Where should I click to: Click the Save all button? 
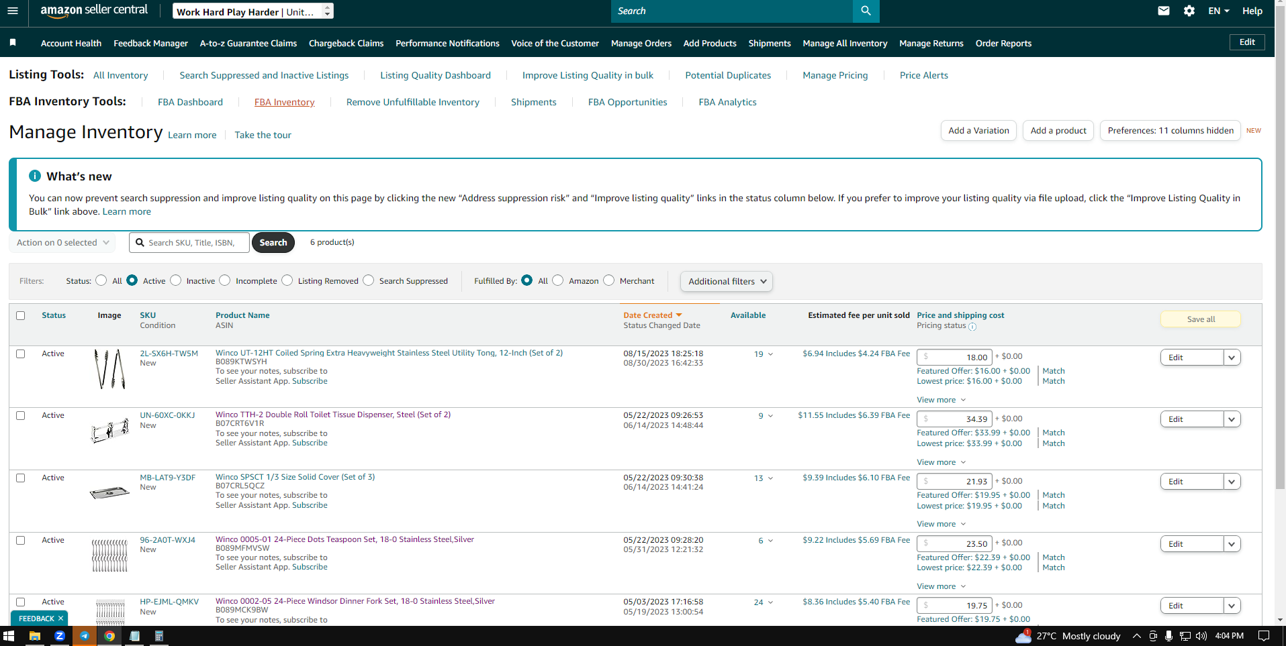pos(1201,319)
